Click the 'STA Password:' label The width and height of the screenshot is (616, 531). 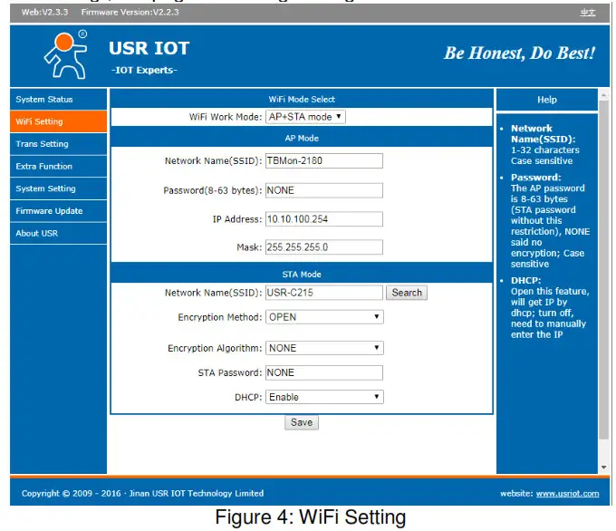click(x=230, y=372)
